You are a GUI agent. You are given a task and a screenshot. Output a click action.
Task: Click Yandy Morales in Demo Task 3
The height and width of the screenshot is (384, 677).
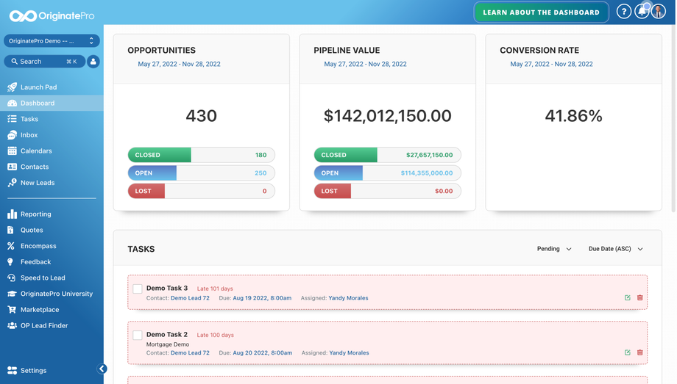click(348, 298)
